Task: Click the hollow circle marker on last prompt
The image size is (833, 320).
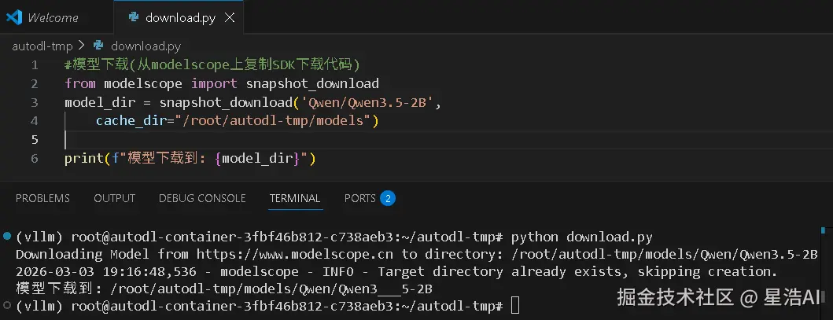Action: click(7, 304)
